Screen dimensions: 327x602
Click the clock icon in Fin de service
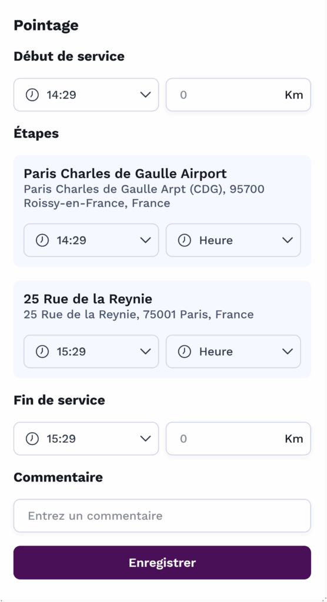click(32, 439)
